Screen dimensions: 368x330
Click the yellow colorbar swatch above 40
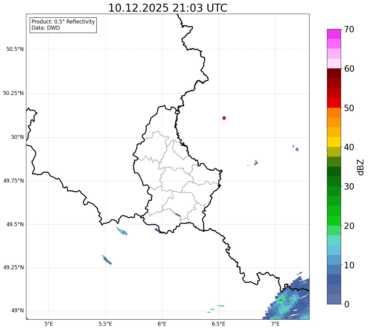334,142
